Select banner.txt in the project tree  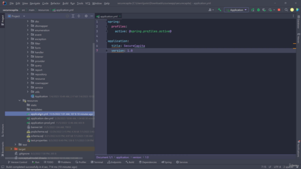37,127
